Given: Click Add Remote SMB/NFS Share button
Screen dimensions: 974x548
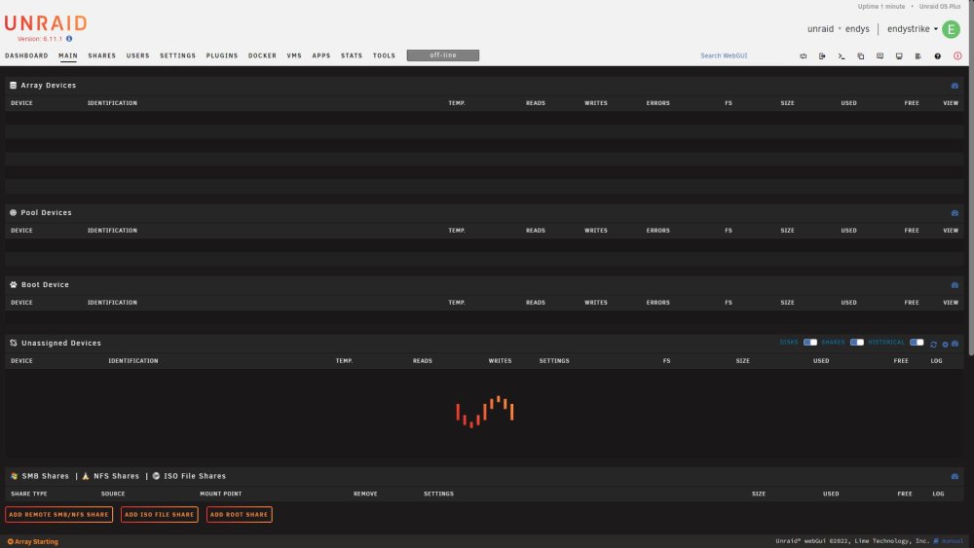Looking at the screenshot, I should pos(59,515).
